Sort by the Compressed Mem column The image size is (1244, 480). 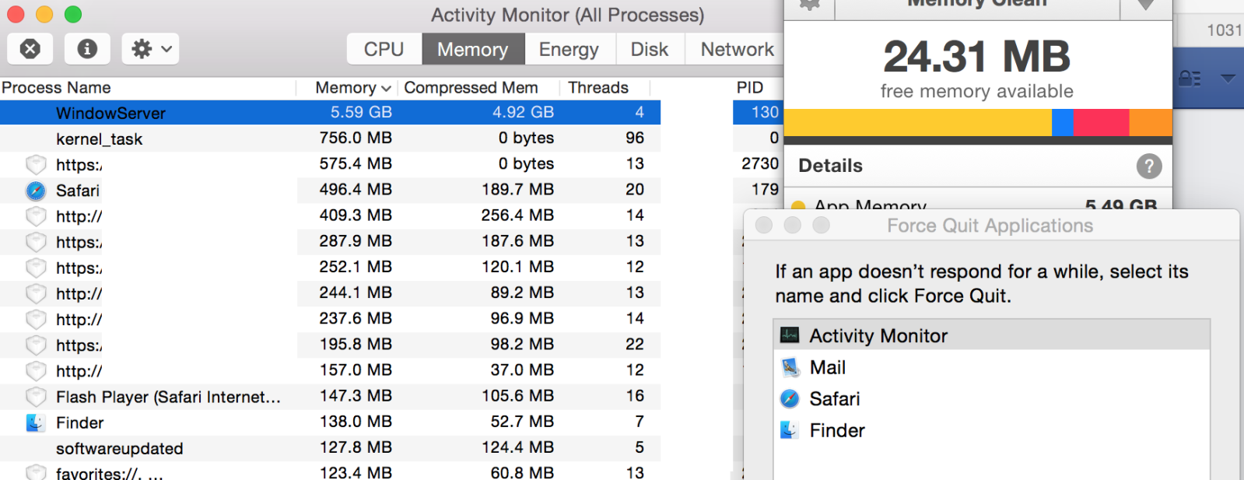471,88
